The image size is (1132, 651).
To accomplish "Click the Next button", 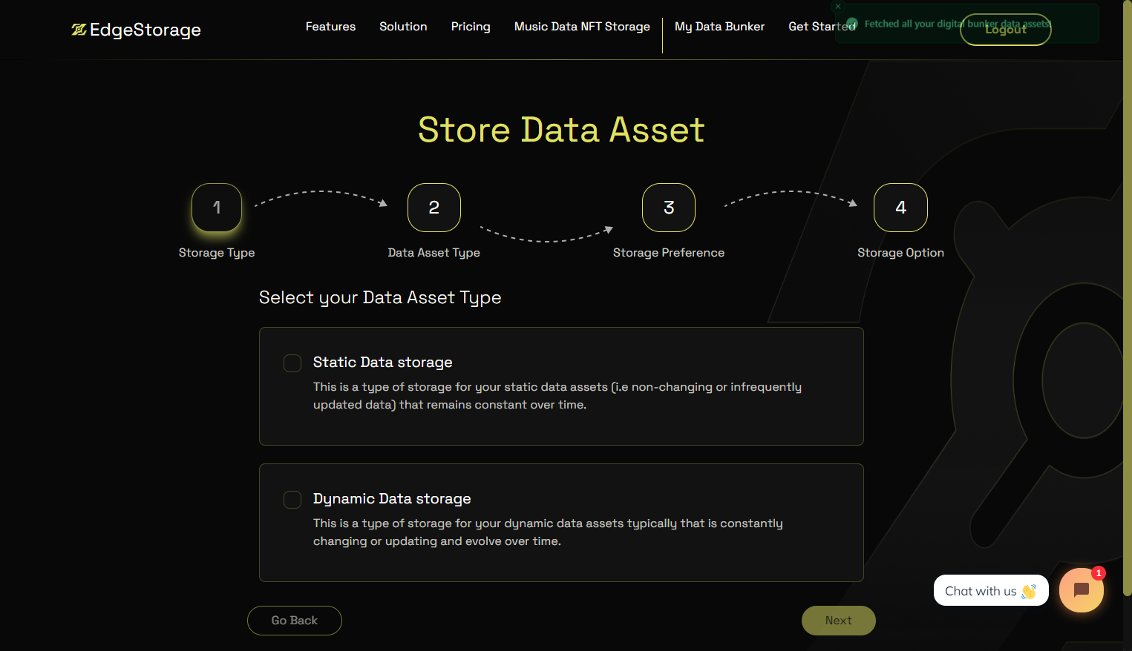I will [839, 621].
